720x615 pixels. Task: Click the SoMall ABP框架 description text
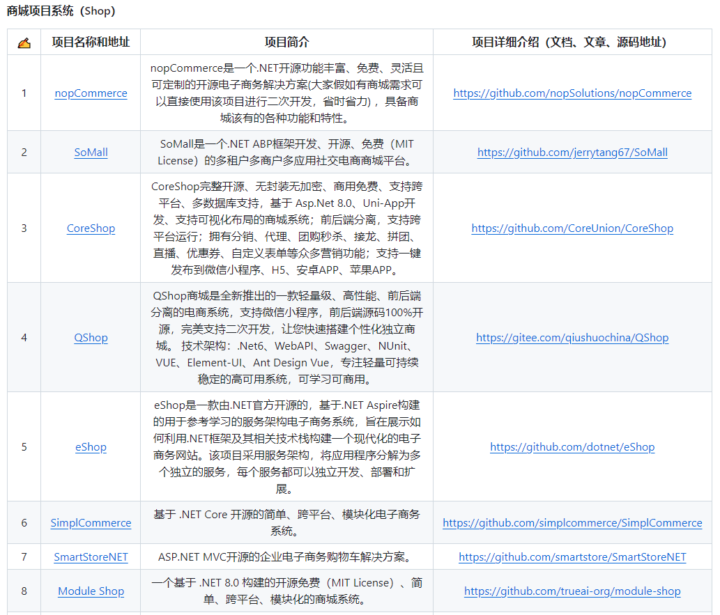pos(287,153)
